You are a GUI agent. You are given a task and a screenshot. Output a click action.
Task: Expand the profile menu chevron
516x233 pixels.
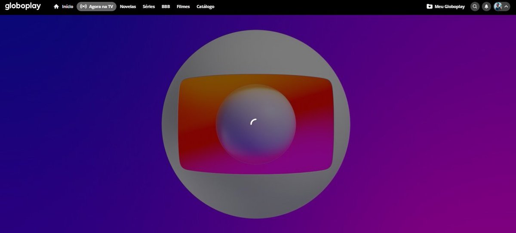tap(506, 6)
